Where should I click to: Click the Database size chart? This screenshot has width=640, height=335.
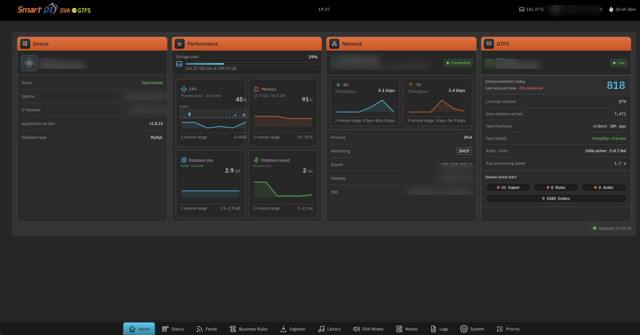(210, 193)
